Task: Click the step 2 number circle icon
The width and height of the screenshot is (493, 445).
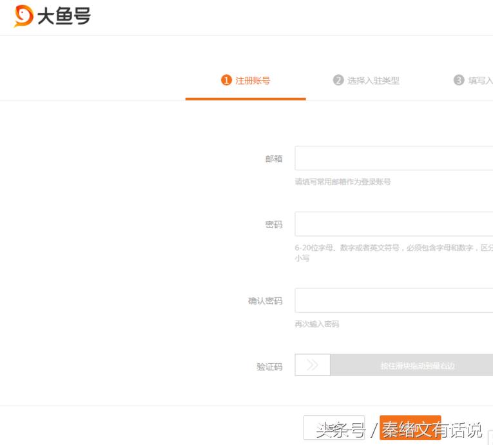Action: (338, 80)
